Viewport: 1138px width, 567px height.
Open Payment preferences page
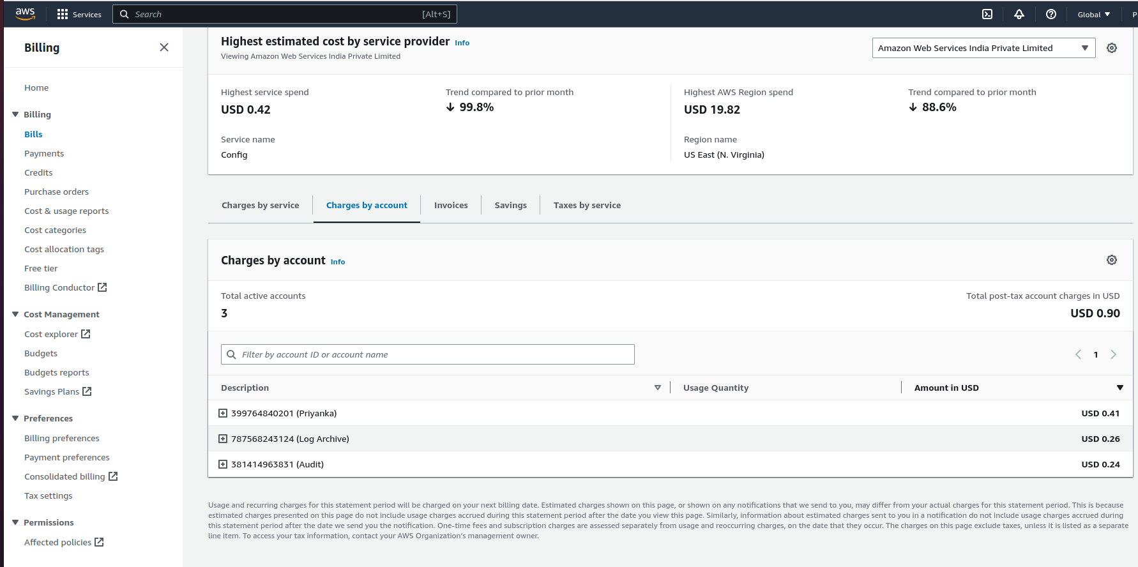(67, 457)
